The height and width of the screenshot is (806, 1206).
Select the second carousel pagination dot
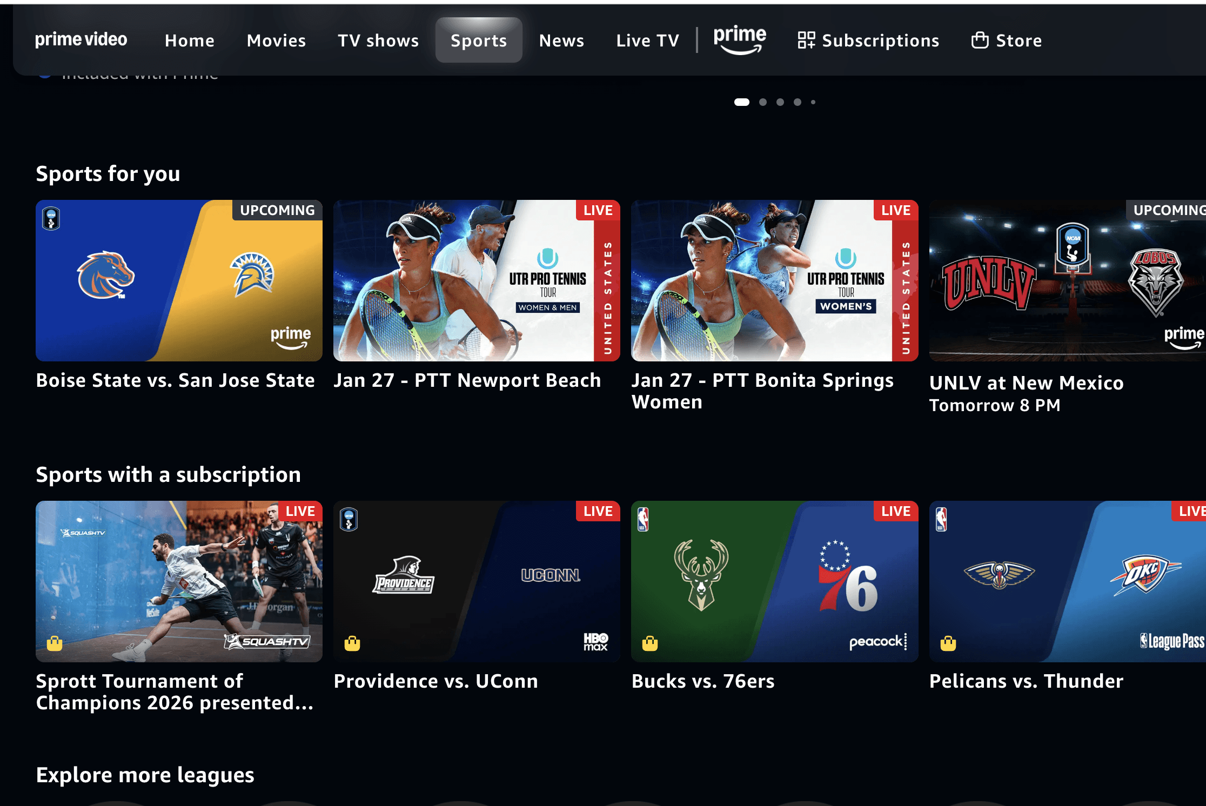763,102
